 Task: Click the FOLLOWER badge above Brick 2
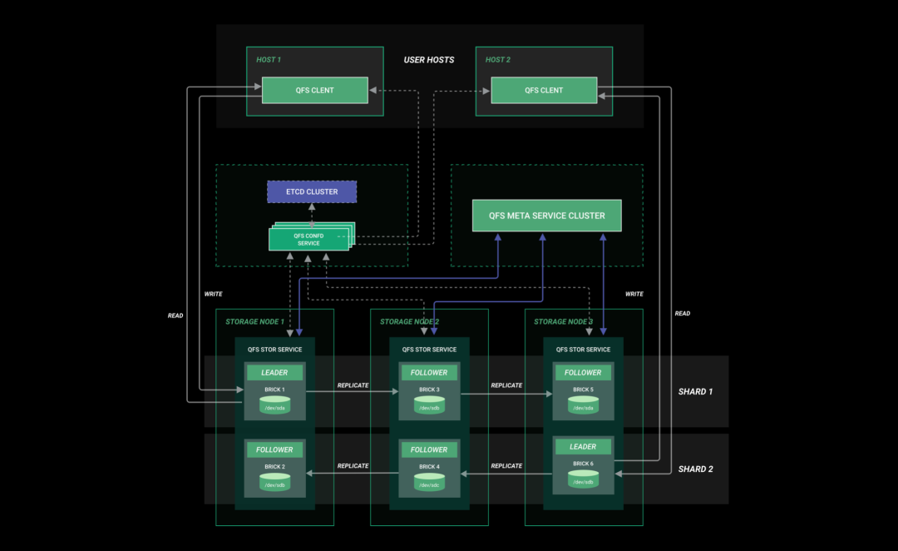(x=275, y=449)
